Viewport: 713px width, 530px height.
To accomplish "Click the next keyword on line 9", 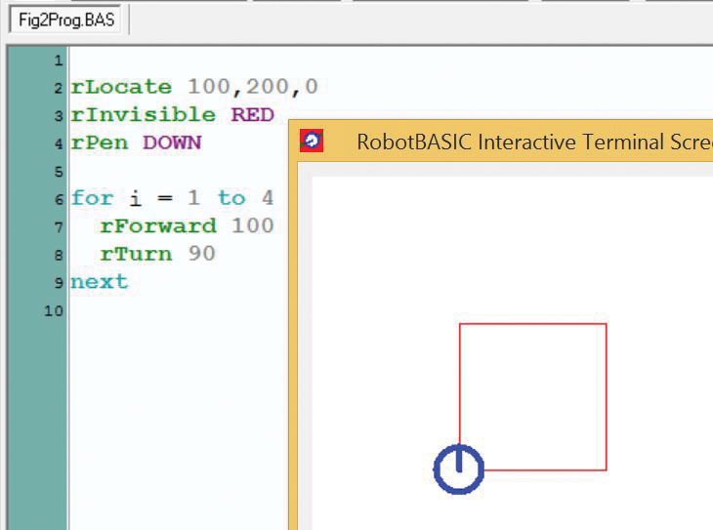I will tap(100, 282).
